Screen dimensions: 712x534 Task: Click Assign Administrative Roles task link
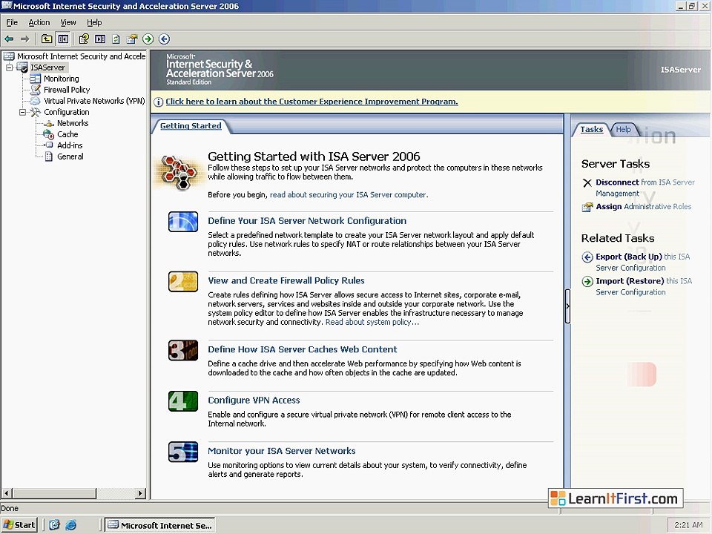pos(644,207)
